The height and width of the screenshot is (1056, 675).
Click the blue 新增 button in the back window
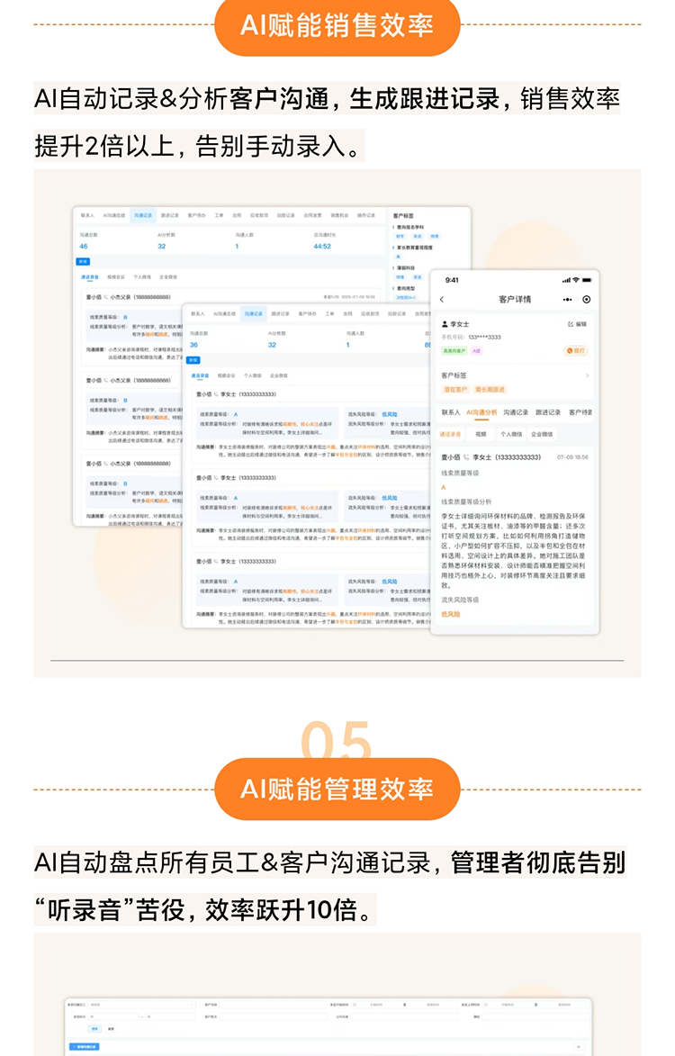(x=84, y=262)
